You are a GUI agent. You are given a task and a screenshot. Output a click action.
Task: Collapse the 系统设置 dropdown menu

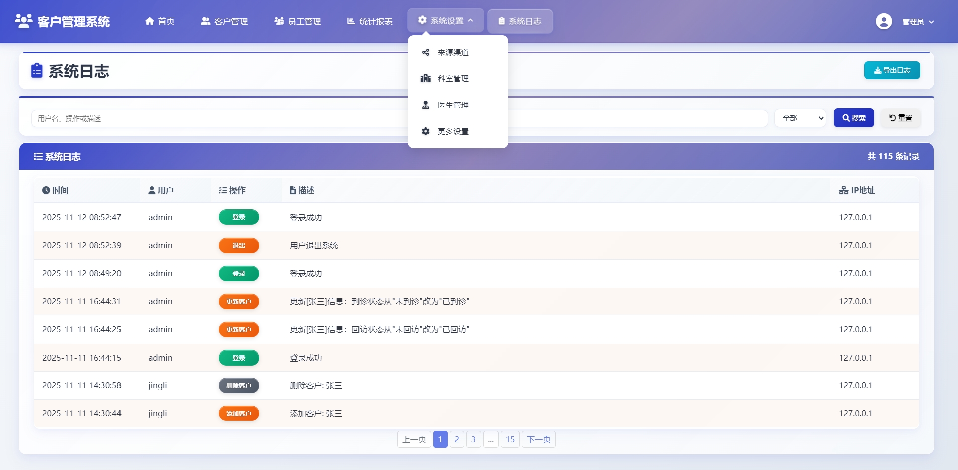(x=446, y=21)
